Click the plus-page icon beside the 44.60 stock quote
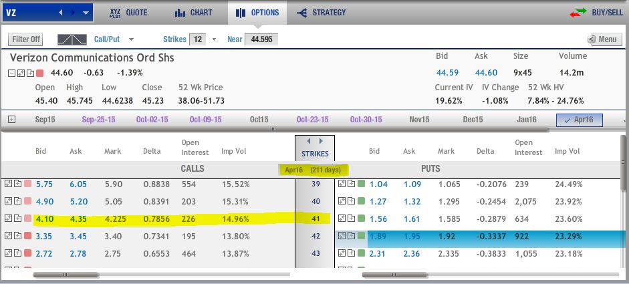The height and width of the screenshot is (284, 629). point(29,73)
